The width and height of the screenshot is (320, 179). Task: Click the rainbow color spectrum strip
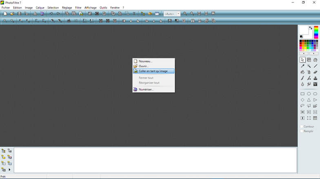tap(316, 33)
